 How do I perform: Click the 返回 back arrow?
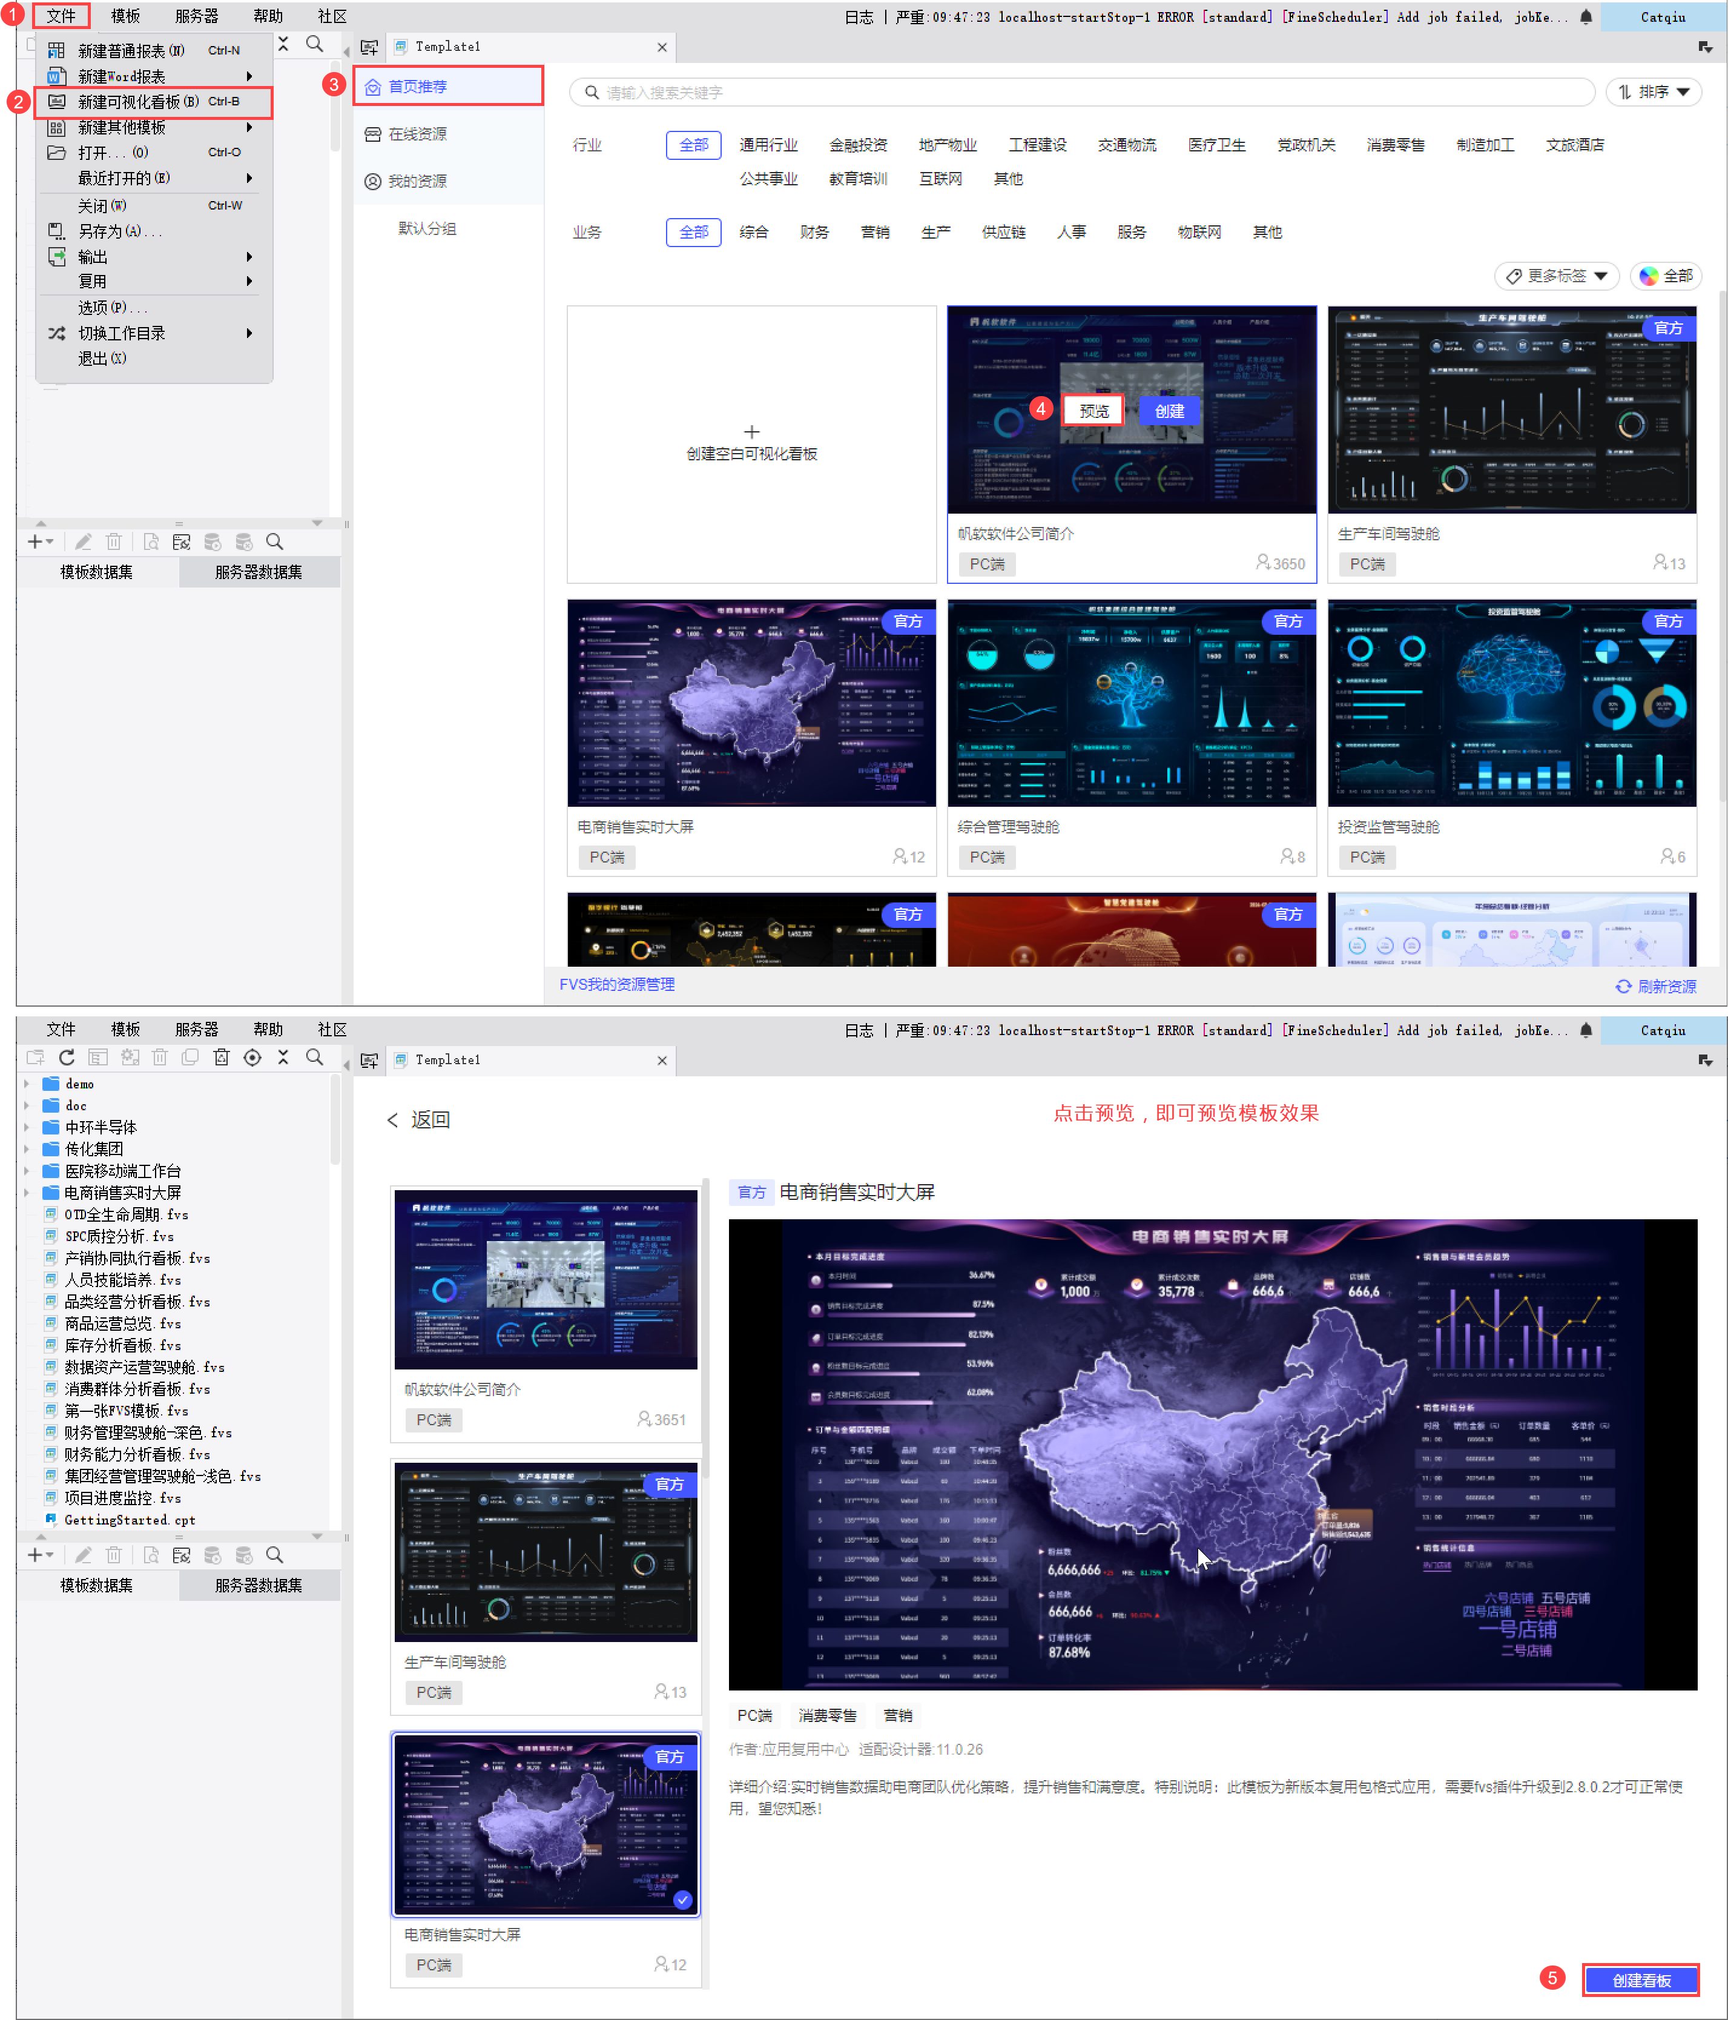tap(393, 1120)
